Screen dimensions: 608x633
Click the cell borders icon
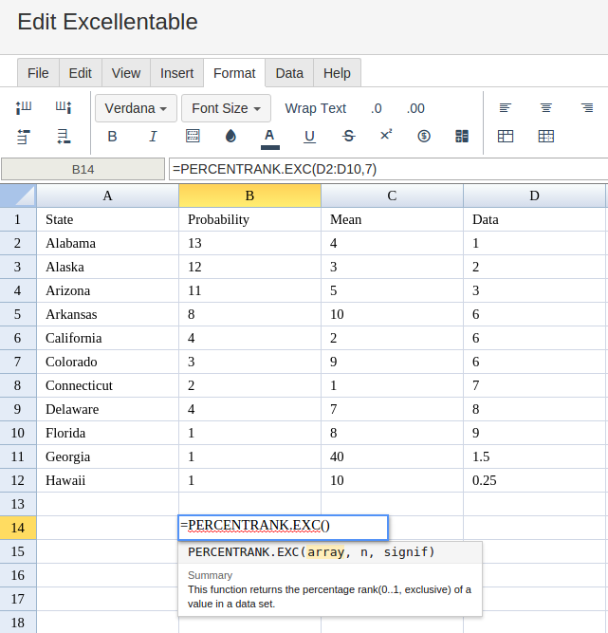coord(193,137)
